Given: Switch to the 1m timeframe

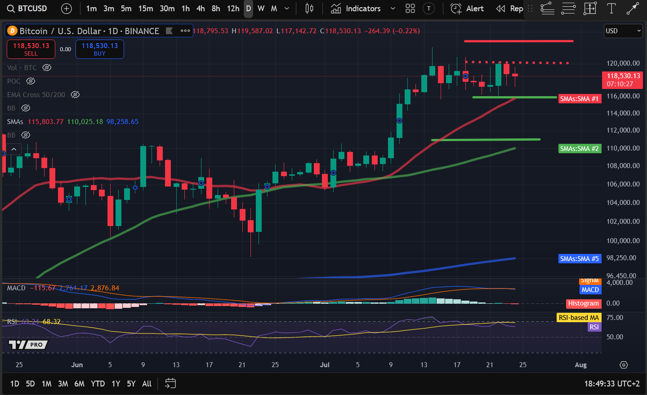Looking at the screenshot, I should pos(91,9).
